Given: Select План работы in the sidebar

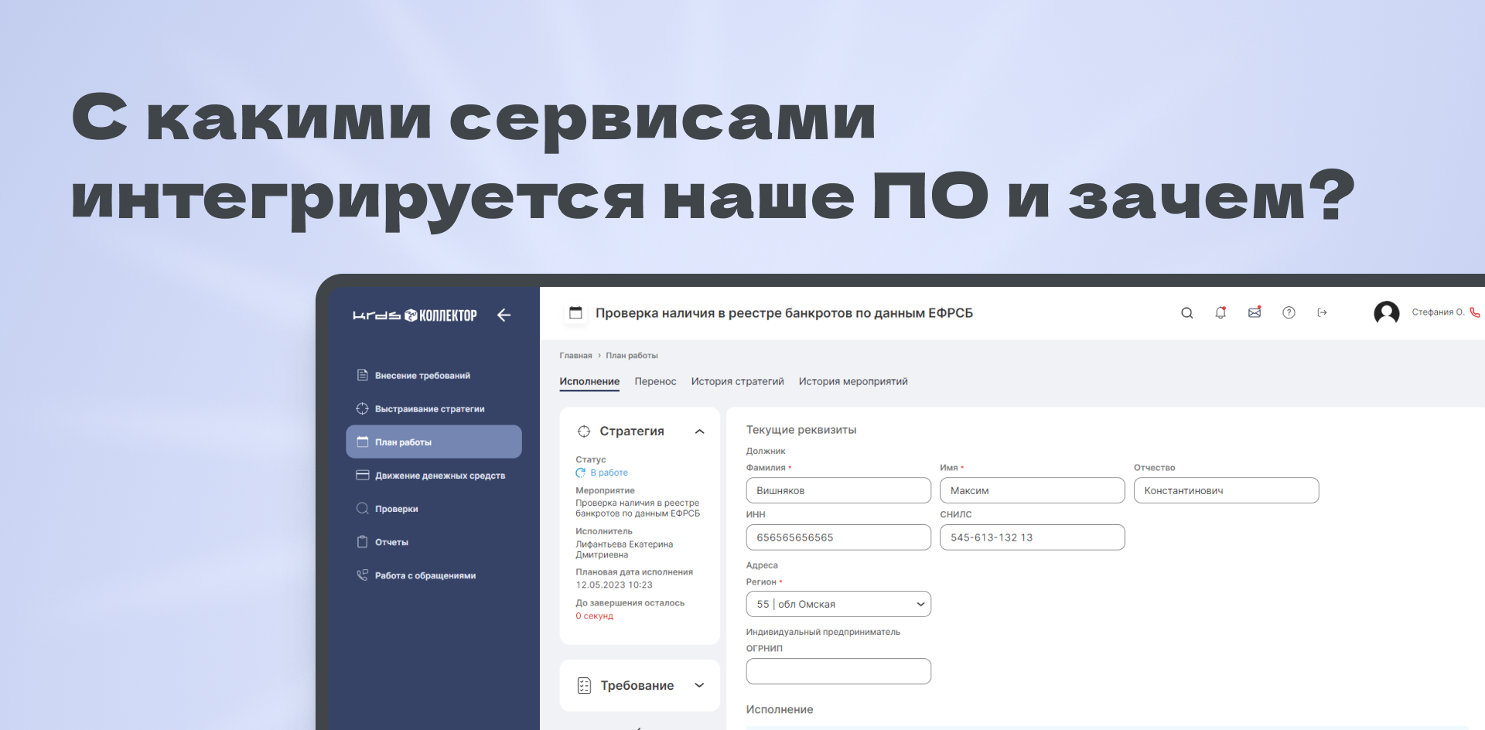Looking at the screenshot, I should 434,442.
